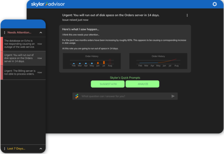Screen dimensions: 224x154
Task: Collapse the Needs Attention section
Action: 41,33
